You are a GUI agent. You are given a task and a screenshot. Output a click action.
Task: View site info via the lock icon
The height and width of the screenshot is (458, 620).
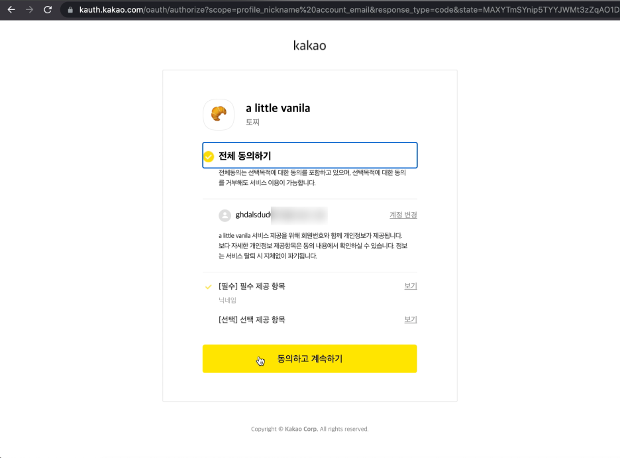[70, 10]
